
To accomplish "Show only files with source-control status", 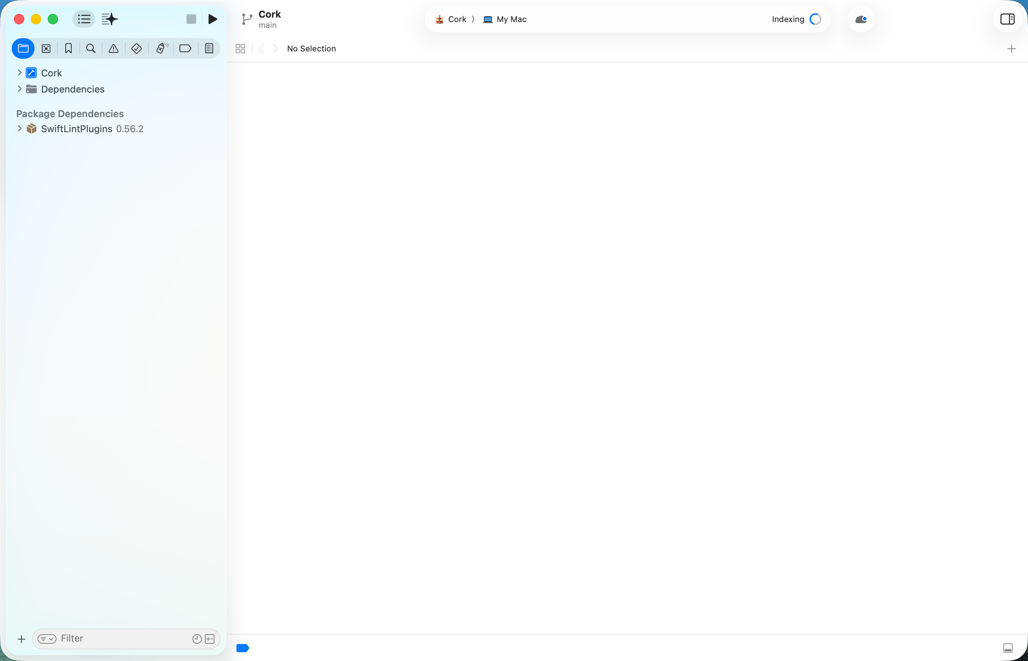I will click(x=210, y=638).
